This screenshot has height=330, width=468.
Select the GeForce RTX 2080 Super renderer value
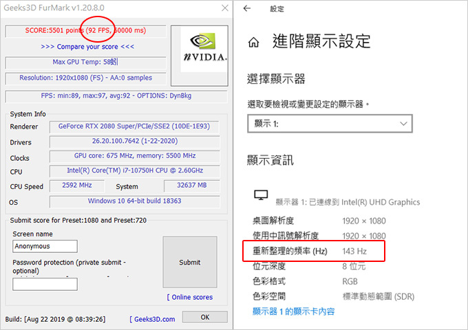134,126
